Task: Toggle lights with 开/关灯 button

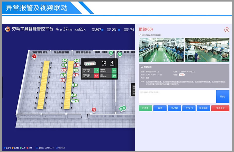Action: tap(174, 108)
